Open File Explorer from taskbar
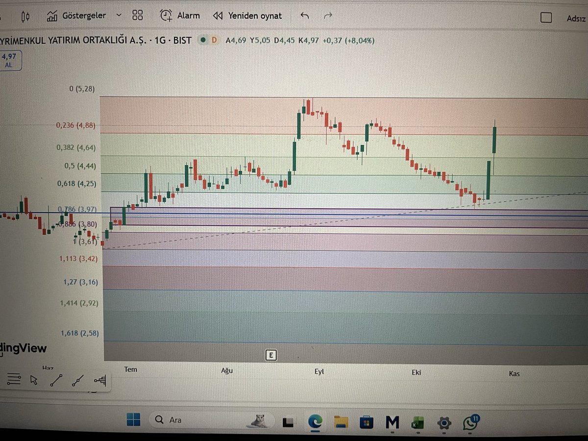 341,422
